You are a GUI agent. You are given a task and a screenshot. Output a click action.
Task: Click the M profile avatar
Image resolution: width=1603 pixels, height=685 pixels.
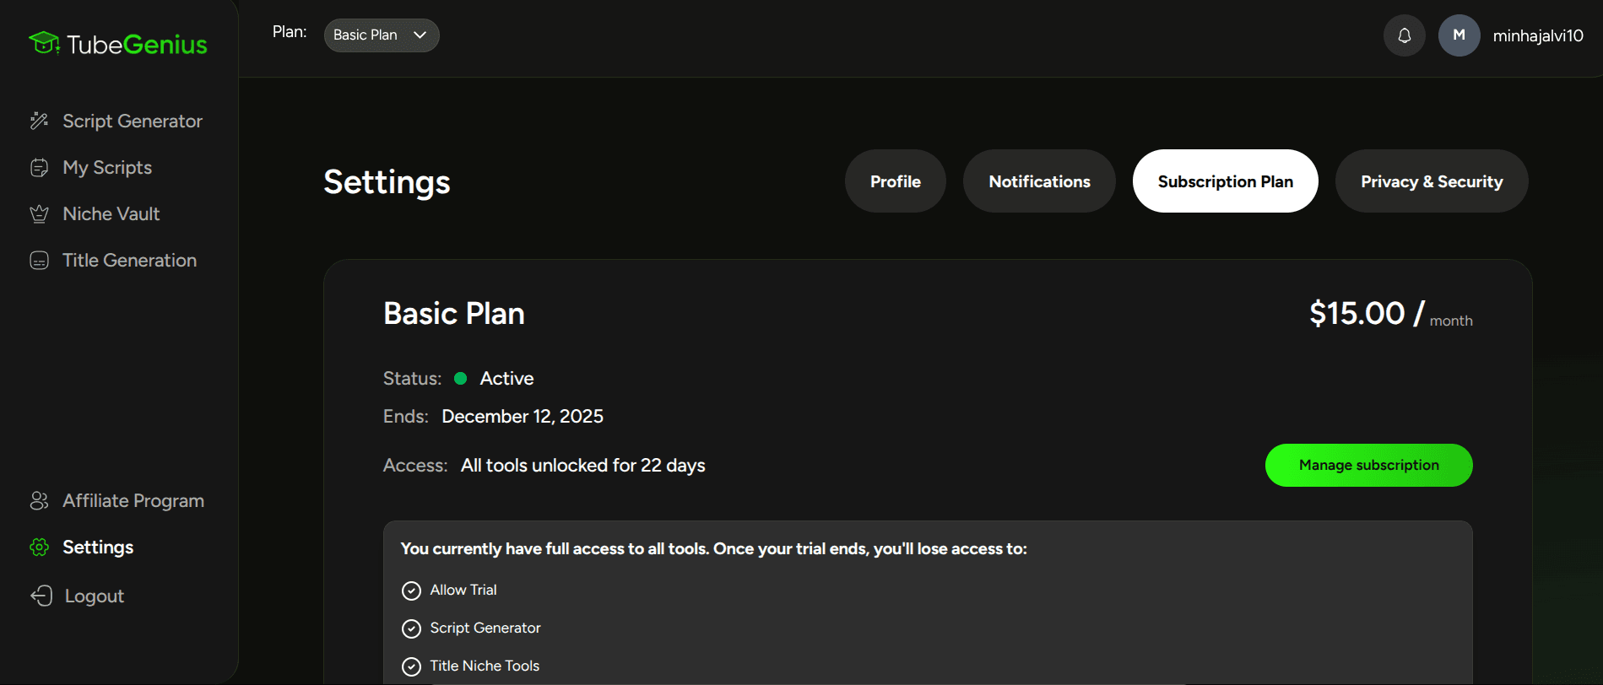[x=1459, y=35]
